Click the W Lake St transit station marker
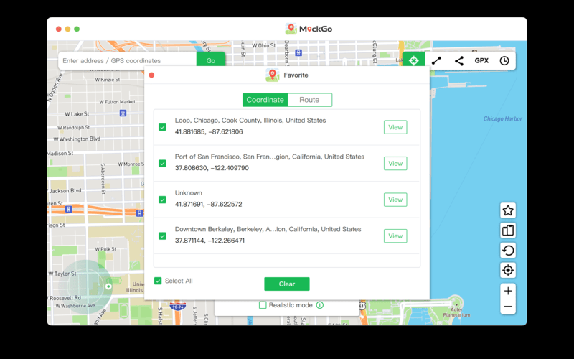 (123, 113)
